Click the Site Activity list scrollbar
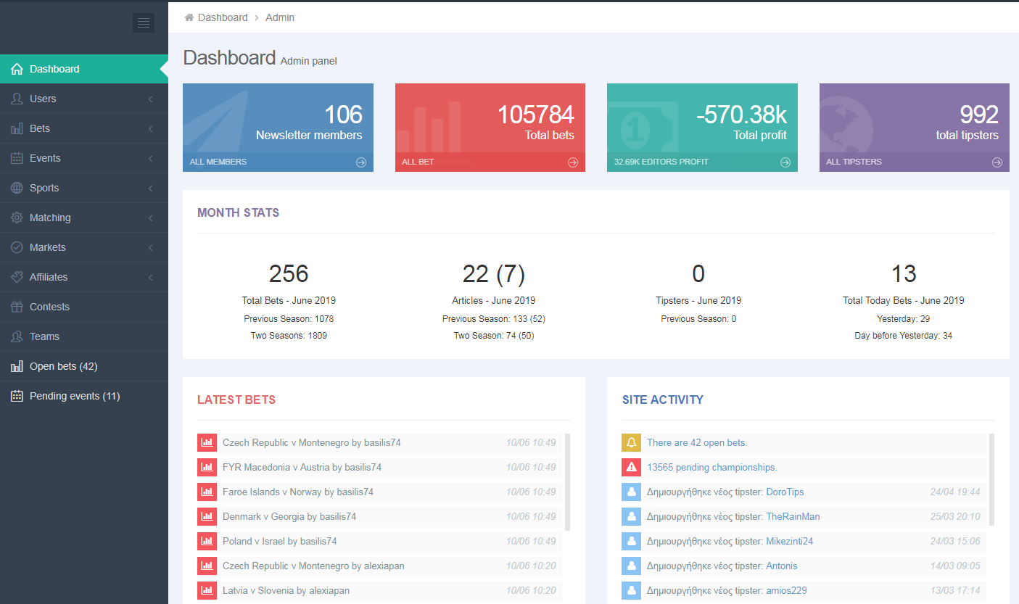Screen dimensions: 1019x604 tap(991, 479)
